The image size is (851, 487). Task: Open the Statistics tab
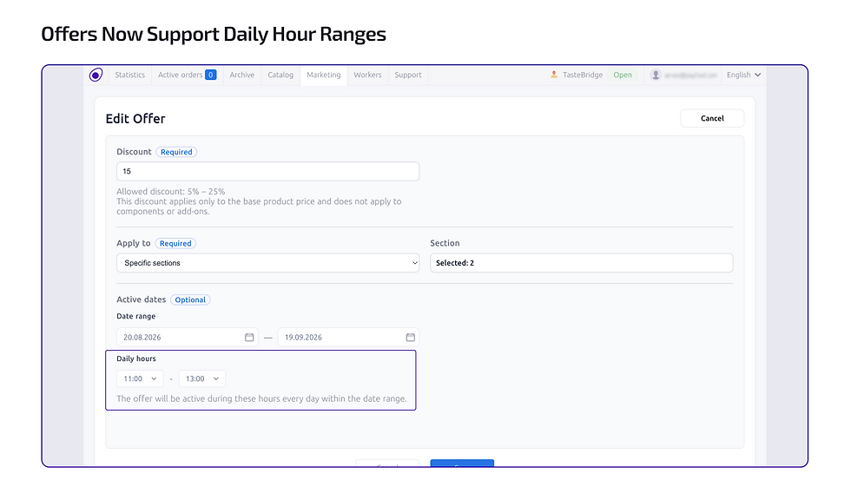(129, 75)
